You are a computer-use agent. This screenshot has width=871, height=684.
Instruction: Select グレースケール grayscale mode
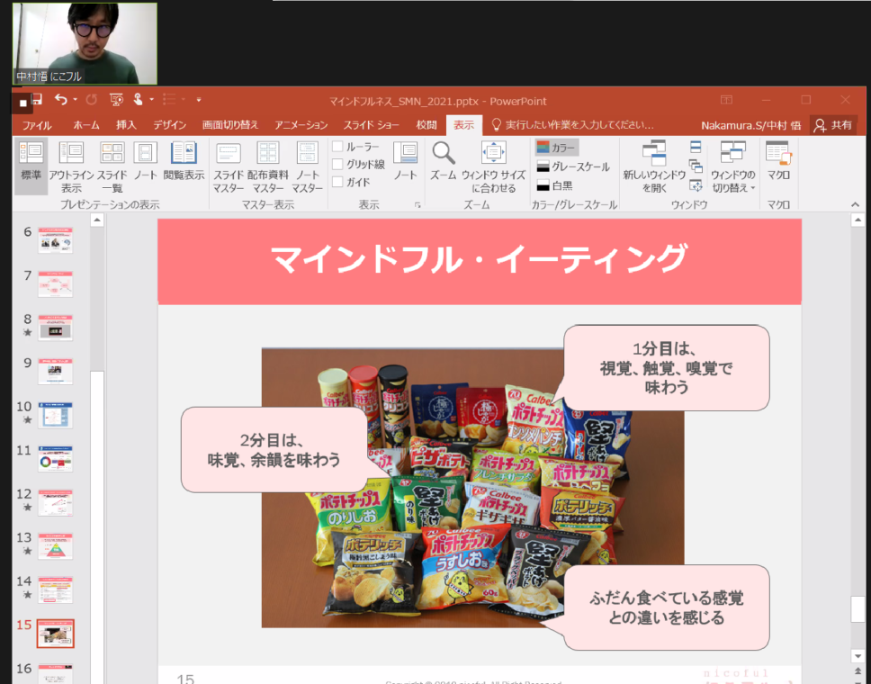[x=573, y=166]
